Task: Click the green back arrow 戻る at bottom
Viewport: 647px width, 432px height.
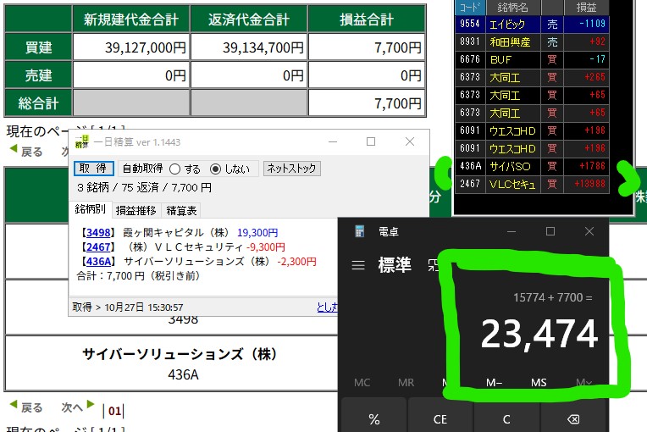Action: pyautogui.click(x=25, y=408)
